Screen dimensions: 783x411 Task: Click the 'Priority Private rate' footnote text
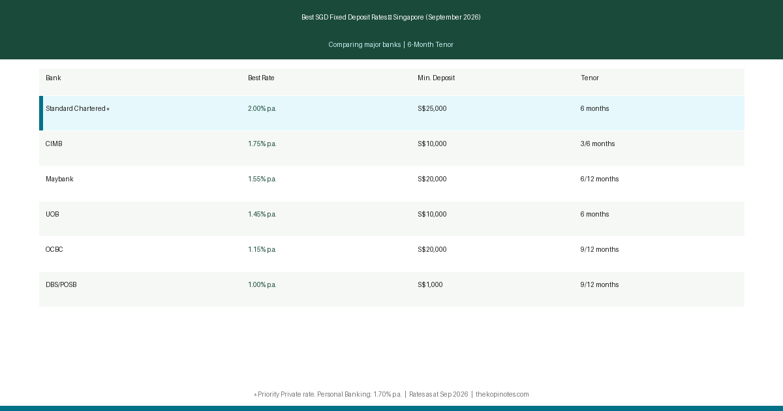[x=286, y=395]
